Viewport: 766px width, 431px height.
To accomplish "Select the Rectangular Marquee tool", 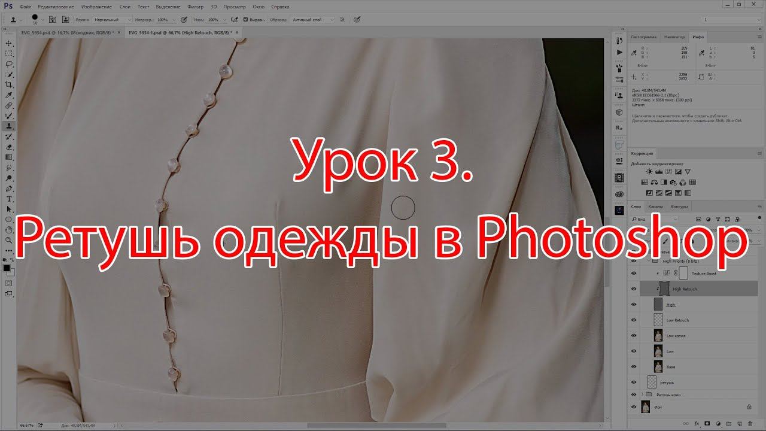I will [x=9, y=54].
